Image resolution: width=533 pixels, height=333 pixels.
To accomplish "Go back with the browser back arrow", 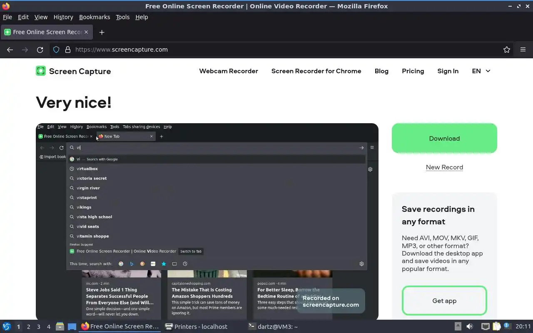I will [10, 50].
